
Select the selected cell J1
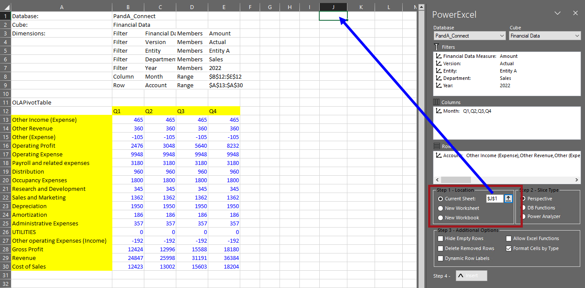pos(333,16)
